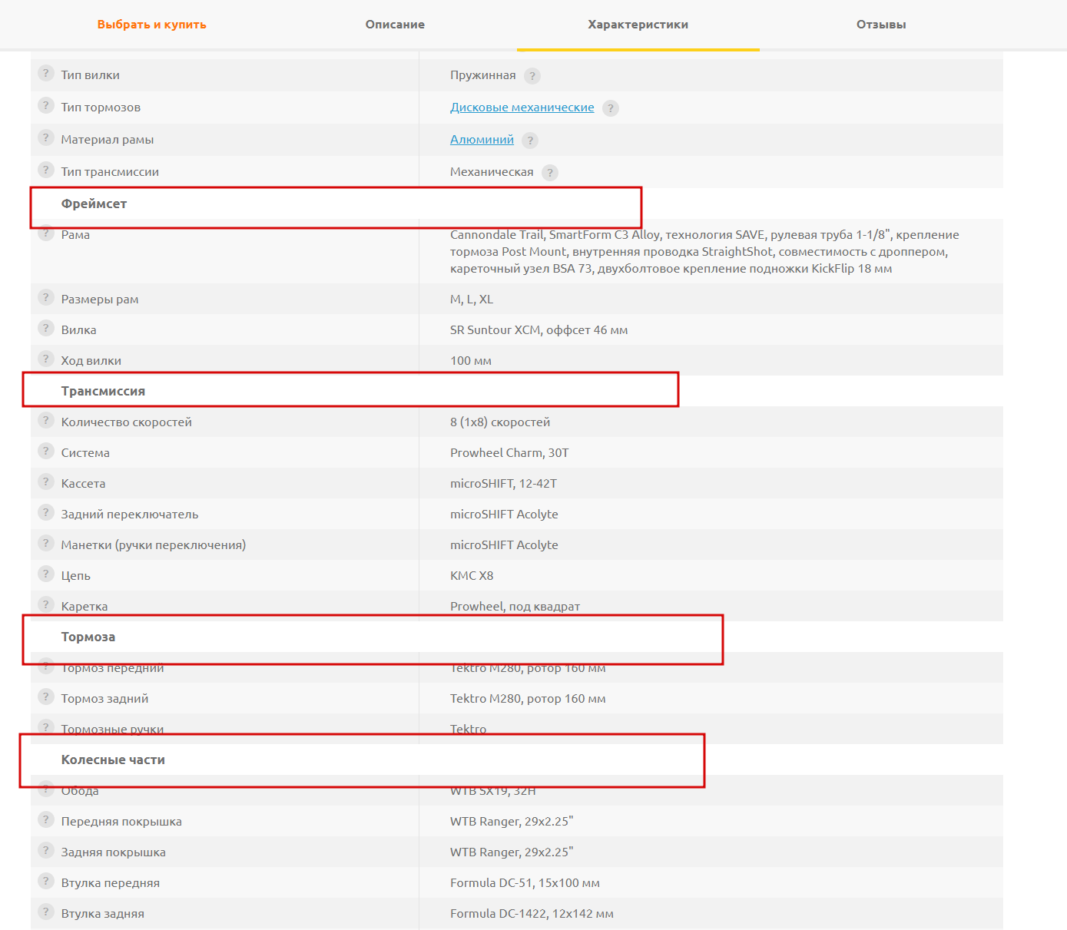This screenshot has height=930, width=1067.
Task: Switch to Выбрать и купить tab
Action: (x=152, y=25)
